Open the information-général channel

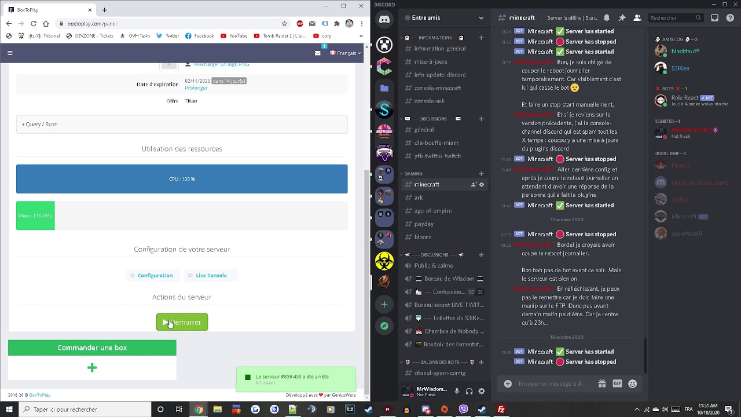click(444, 49)
